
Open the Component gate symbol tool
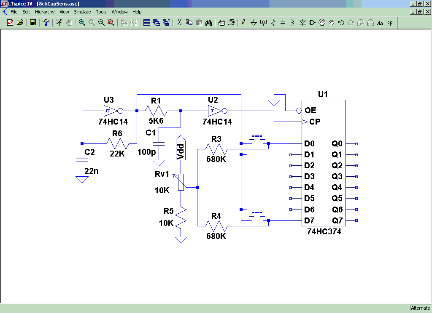coord(312,23)
